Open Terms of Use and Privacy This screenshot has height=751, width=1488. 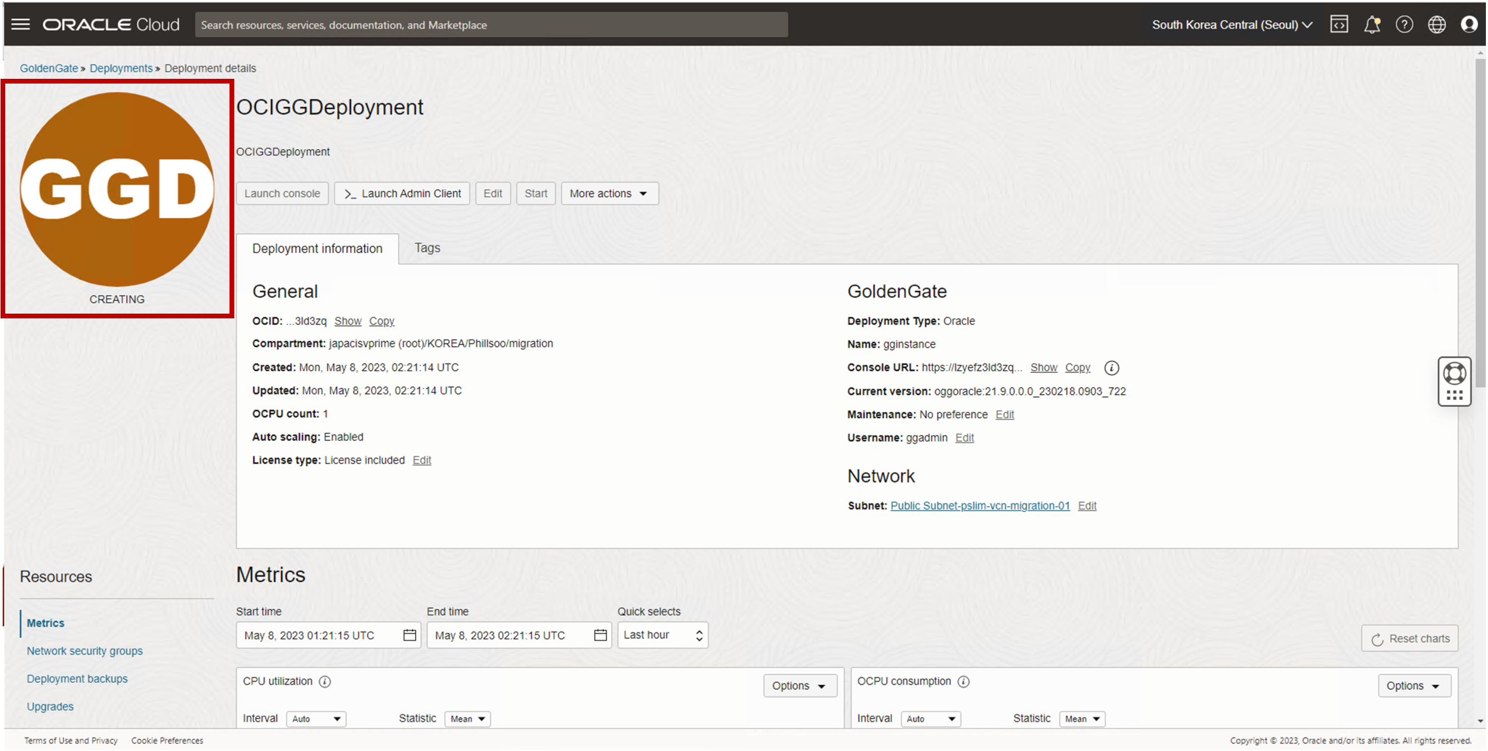coord(70,740)
